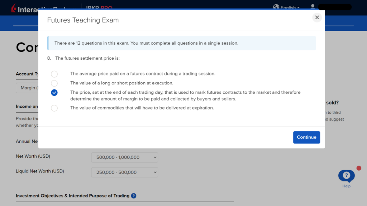Select the answer about position value at execution
This screenshot has height=206, width=367.
pyautogui.click(x=54, y=83)
